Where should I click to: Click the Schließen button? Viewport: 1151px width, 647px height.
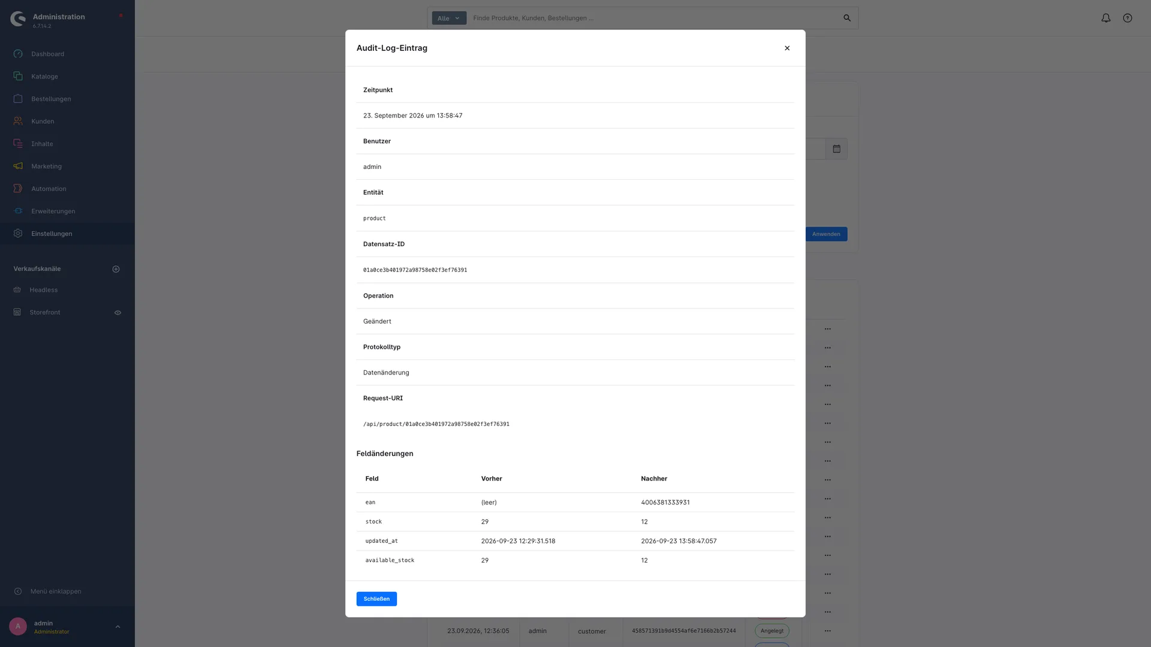point(376,598)
